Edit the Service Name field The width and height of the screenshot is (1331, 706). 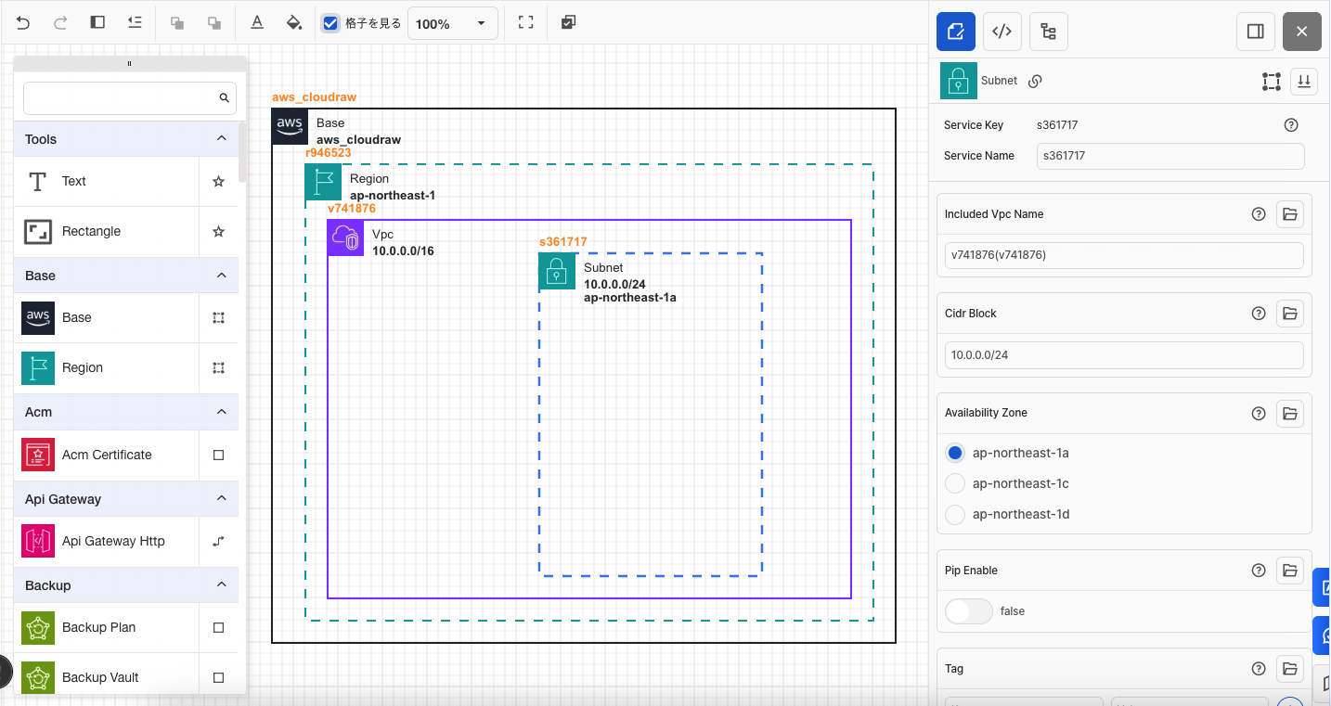[x=1170, y=156]
